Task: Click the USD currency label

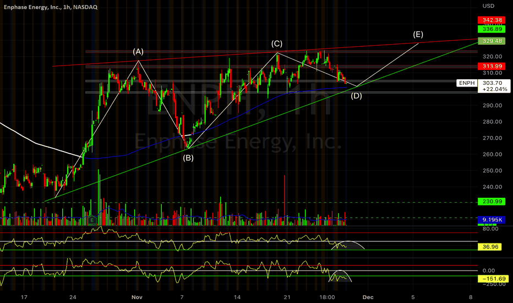Action: [488, 6]
